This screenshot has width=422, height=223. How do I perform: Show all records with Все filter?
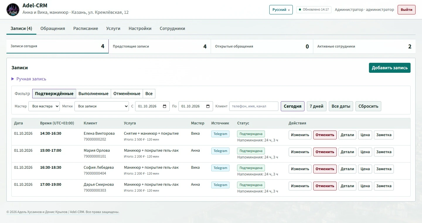point(149,94)
